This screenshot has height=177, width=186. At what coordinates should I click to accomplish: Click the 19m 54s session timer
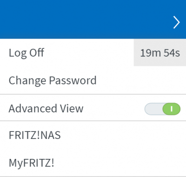pyautogui.click(x=160, y=53)
